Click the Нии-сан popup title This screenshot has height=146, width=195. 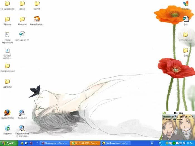pyautogui.click(x=178, y=113)
